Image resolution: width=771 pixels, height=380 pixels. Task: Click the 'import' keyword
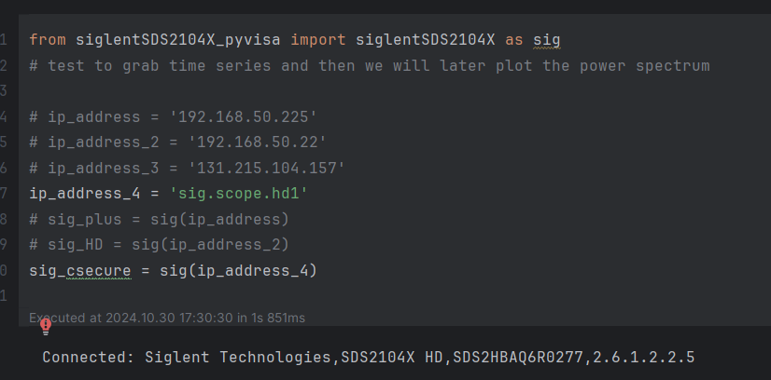[x=318, y=40]
